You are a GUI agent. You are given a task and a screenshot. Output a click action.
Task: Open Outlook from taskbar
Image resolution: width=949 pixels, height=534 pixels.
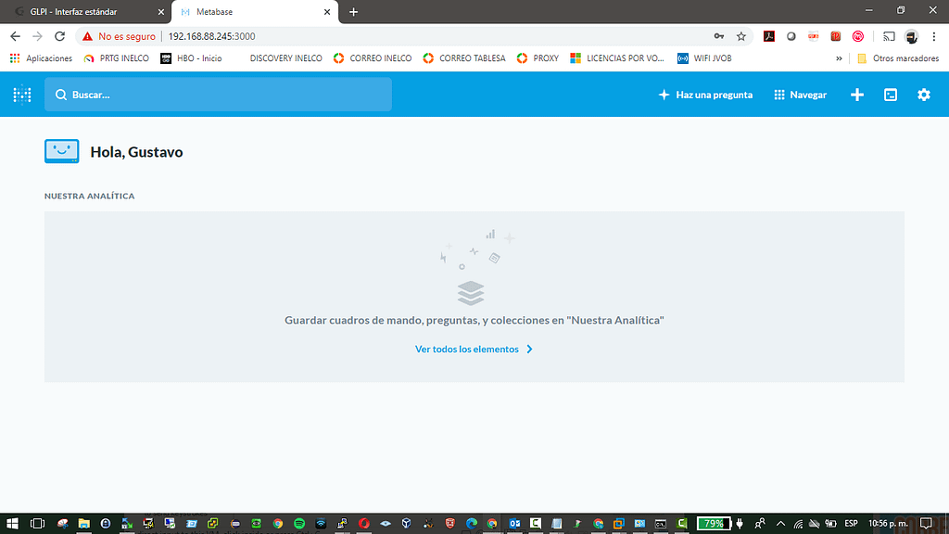(x=514, y=523)
